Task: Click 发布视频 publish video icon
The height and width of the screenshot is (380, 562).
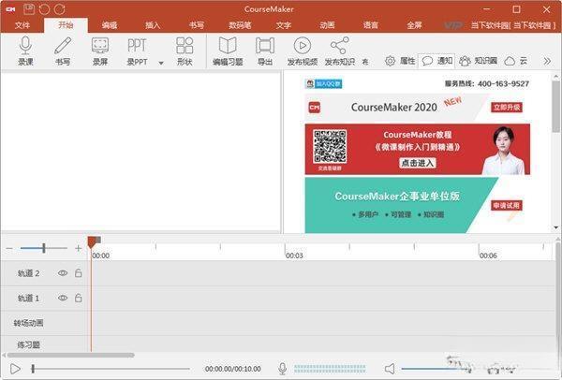Action: (303, 46)
